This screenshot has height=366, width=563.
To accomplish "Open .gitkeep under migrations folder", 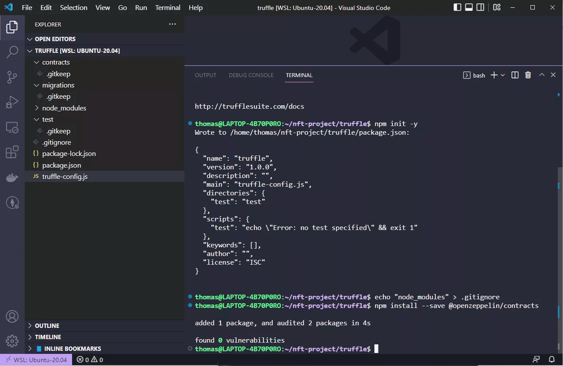I will [105, 97].
